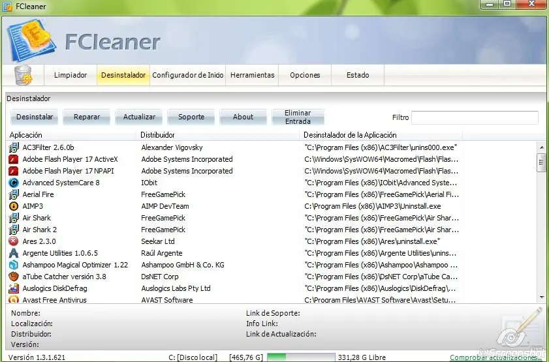Viewport: 549px width, 362px height.
Task: Click the Aerial Fire installer icon
Action: click(x=14, y=194)
